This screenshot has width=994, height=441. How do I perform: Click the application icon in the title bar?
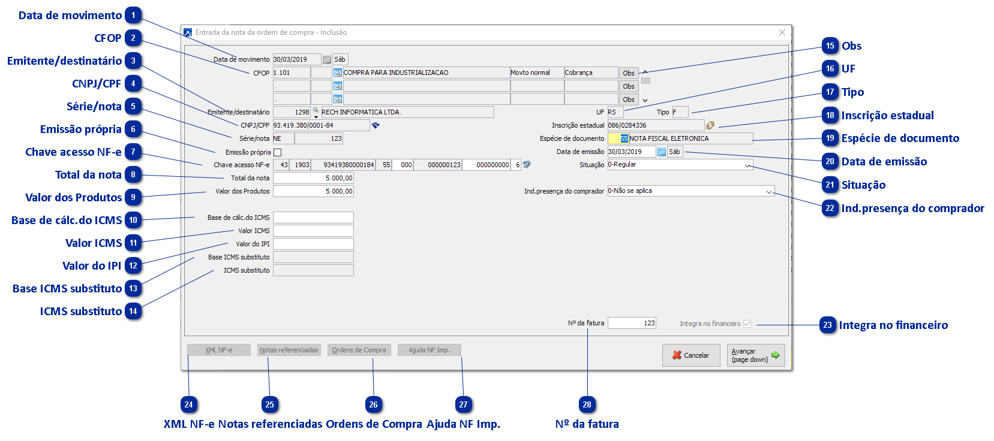(188, 32)
